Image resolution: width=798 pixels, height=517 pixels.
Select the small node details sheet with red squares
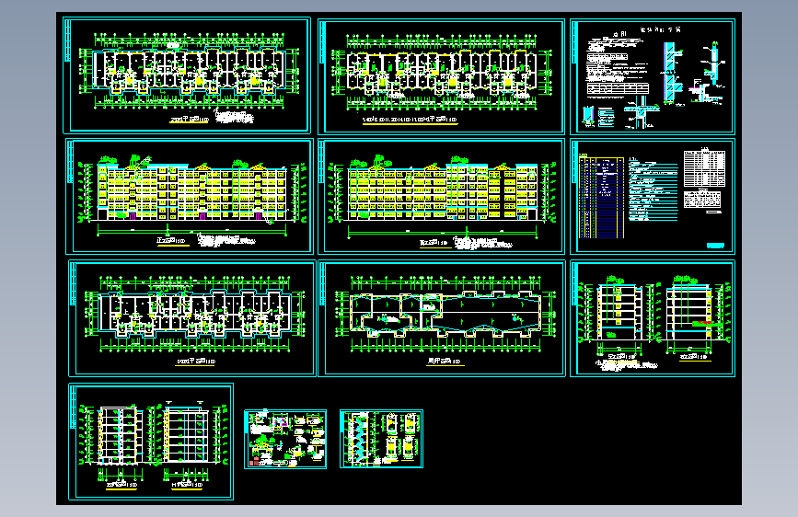click(285, 439)
